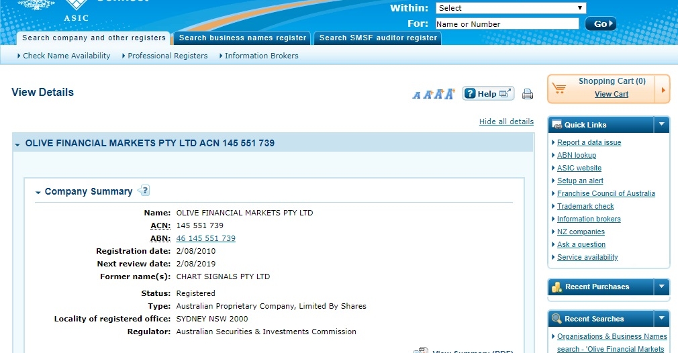Click Type Australian Proprietary Company text
Screen dimensions: 678x353
[x=271, y=306]
